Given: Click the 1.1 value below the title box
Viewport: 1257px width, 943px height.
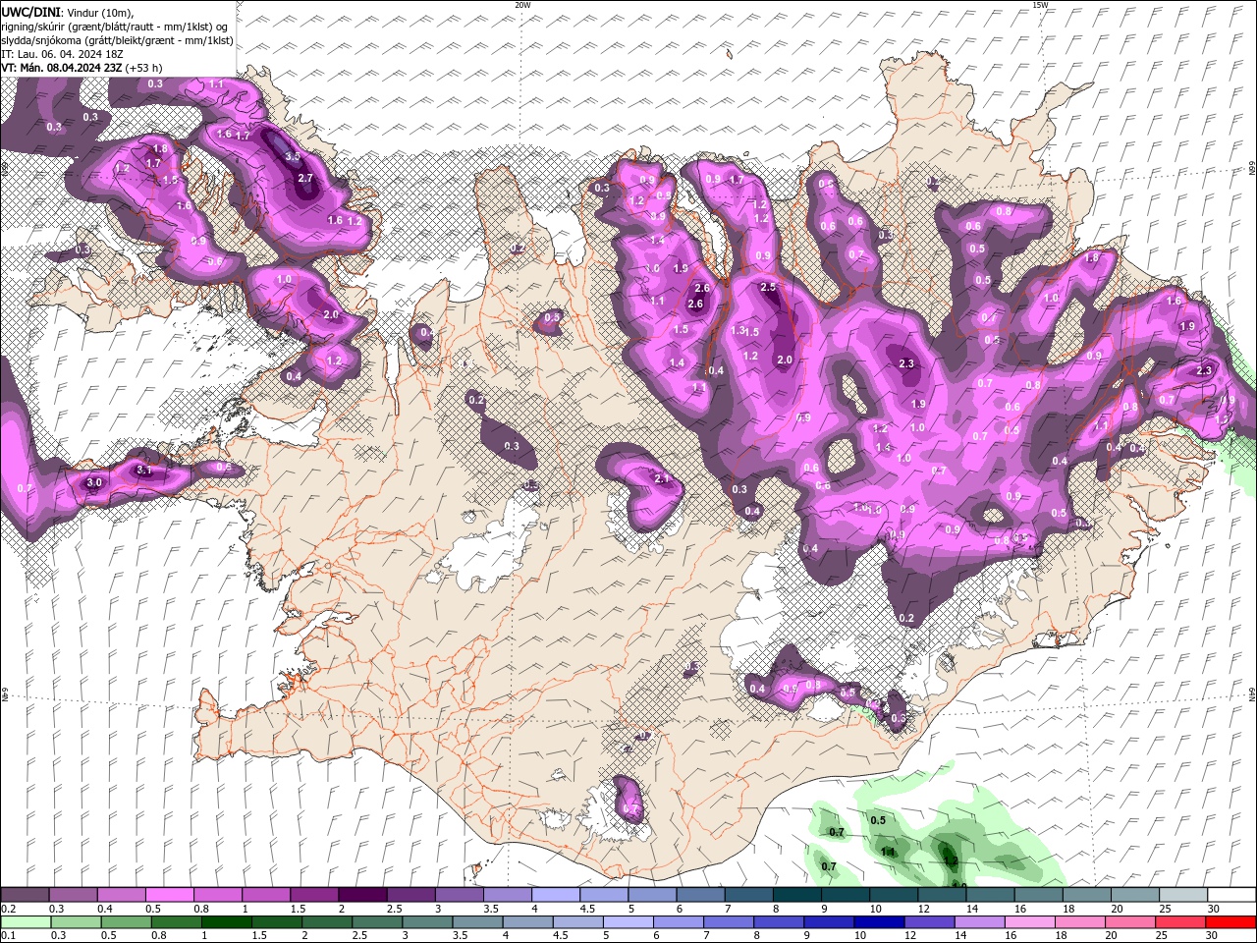Looking at the screenshot, I should tap(215, 83).
